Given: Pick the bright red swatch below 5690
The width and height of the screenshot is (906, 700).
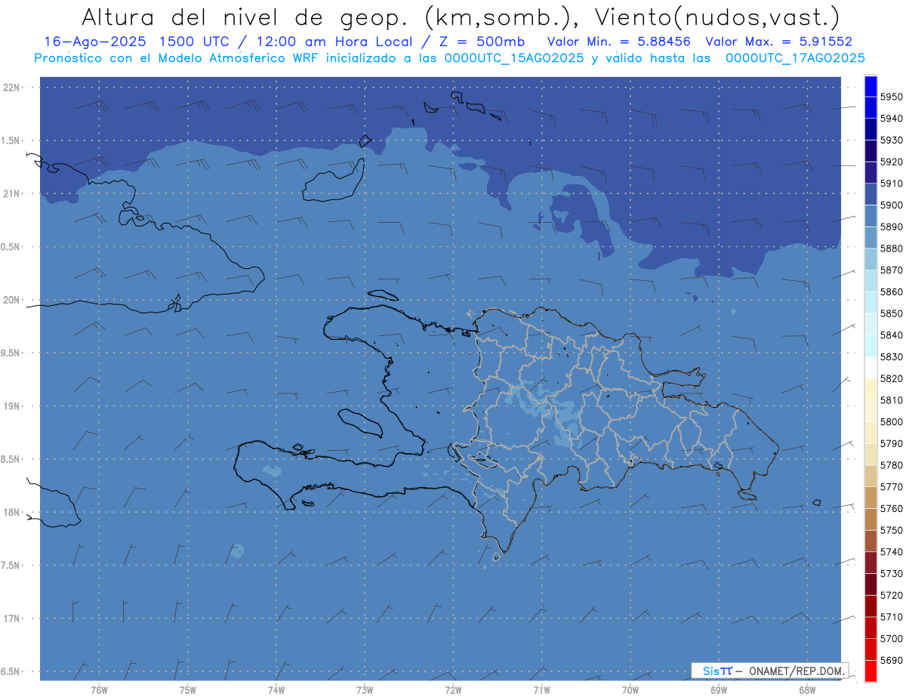Looking at the screenshot, I should 871,671.
